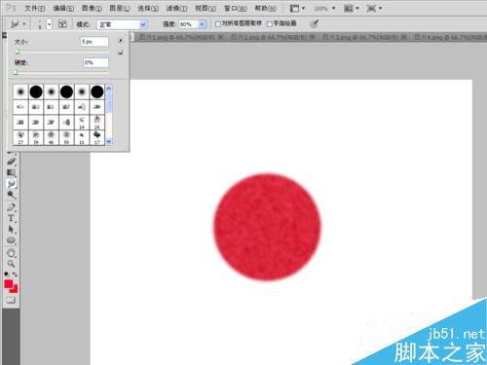This screenshot has height=365, width=487.
Task: Select the Path Selection arrow tool
Action: pos(11,230)
